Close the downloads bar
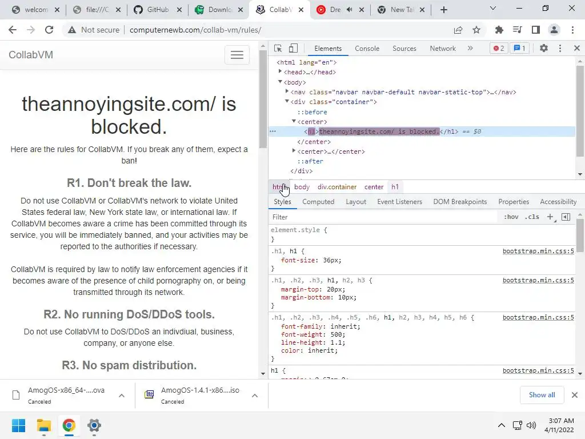Viewport: 585px width, 439px height. pyautogui.click(x=575, y=395)
